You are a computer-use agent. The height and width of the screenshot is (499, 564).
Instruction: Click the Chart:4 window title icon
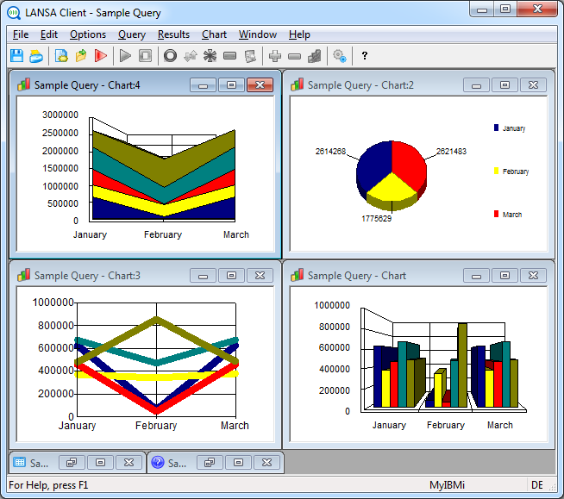[x=24, y=84]
